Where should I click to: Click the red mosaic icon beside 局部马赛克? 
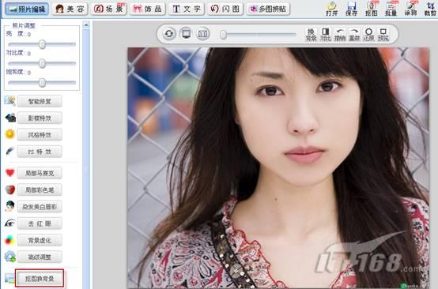tap(10, 173)
